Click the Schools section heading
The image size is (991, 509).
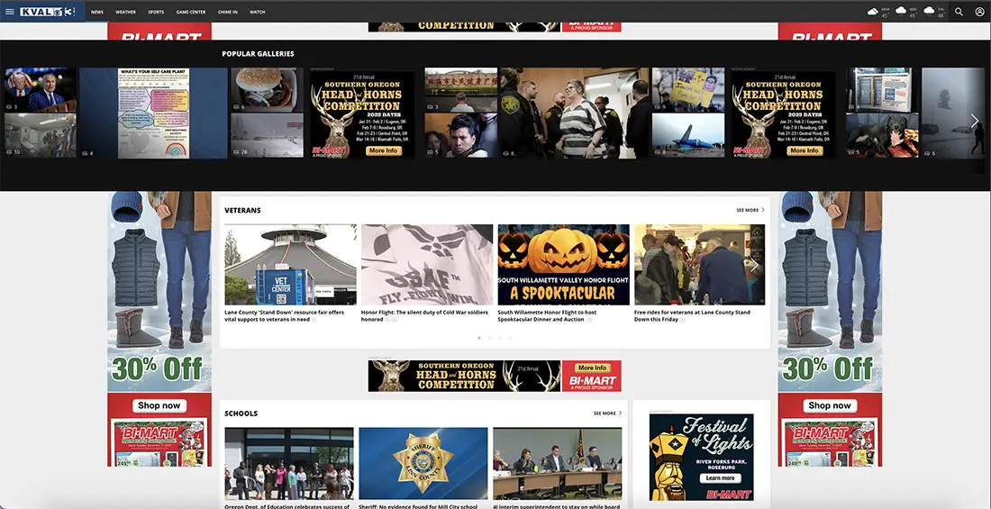click(241, 413)
